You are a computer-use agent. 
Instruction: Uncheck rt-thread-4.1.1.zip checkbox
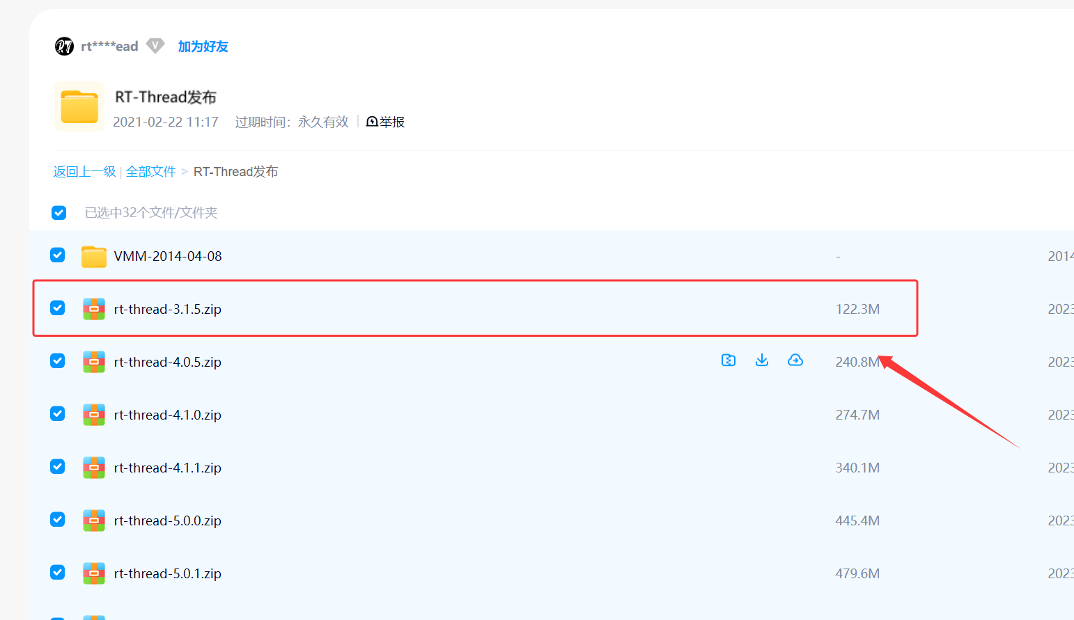[x=58, y=467]
